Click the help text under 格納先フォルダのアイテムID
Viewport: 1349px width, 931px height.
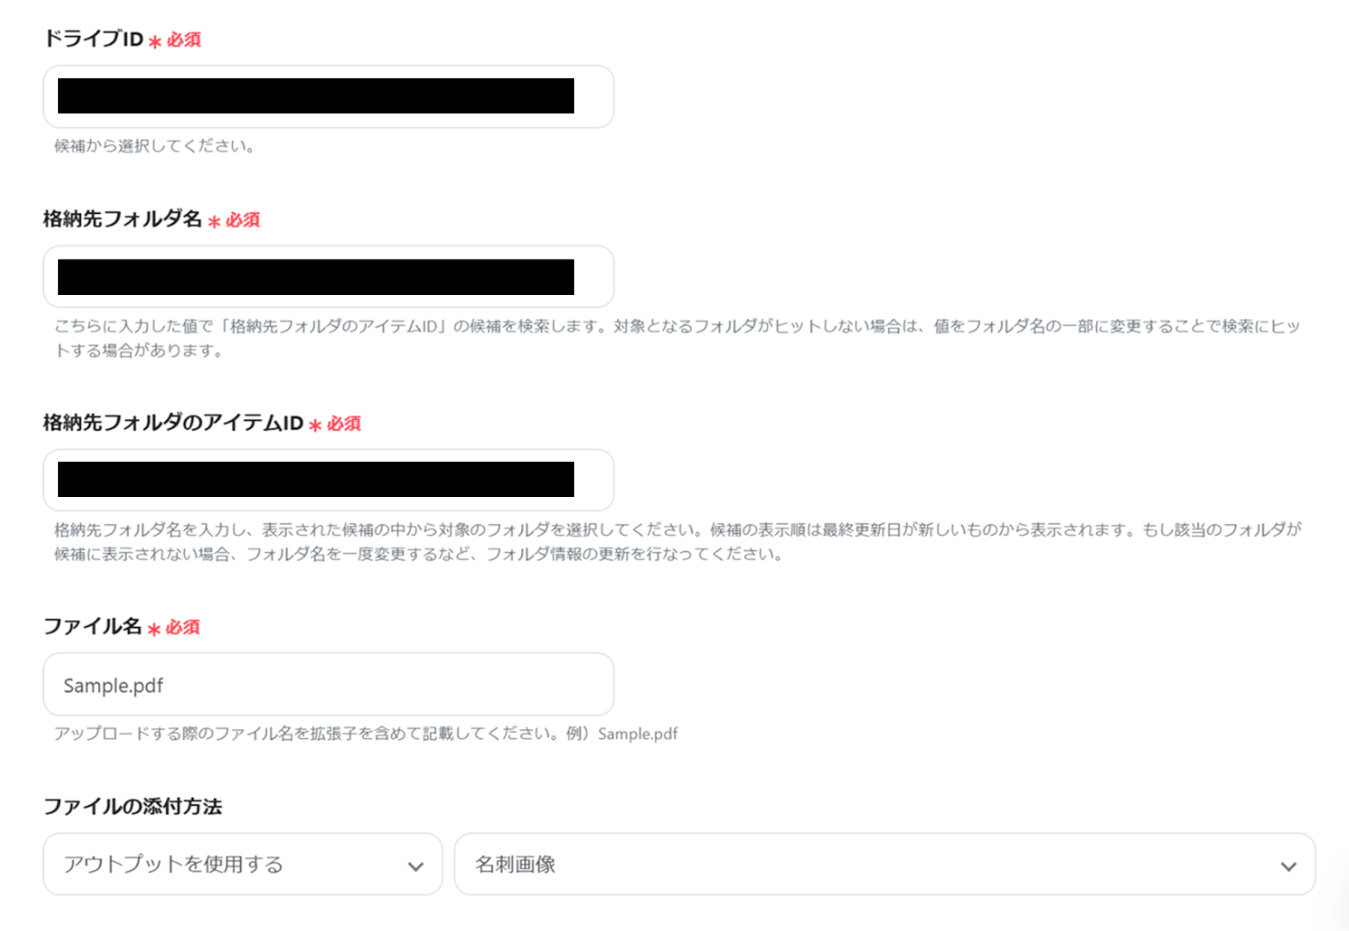(678, 542)
